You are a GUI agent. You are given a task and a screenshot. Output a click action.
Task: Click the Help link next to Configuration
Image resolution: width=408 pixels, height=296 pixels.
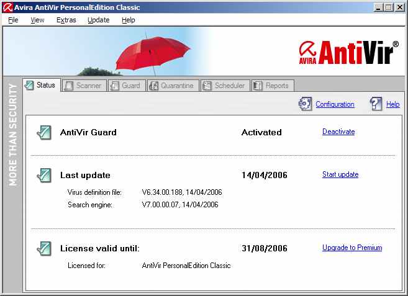(x=393, y=104)
